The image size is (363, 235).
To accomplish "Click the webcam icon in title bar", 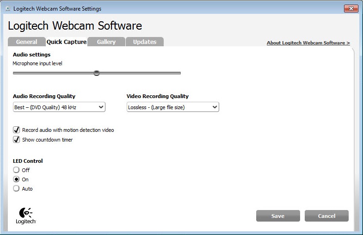I will tap(7, 9).
